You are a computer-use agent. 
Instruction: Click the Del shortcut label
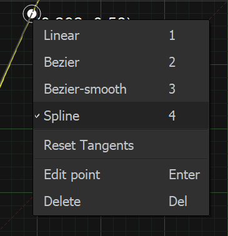[178, 201]
